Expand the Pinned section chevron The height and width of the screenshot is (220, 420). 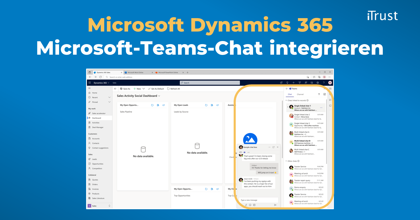[x=109, y=102]
